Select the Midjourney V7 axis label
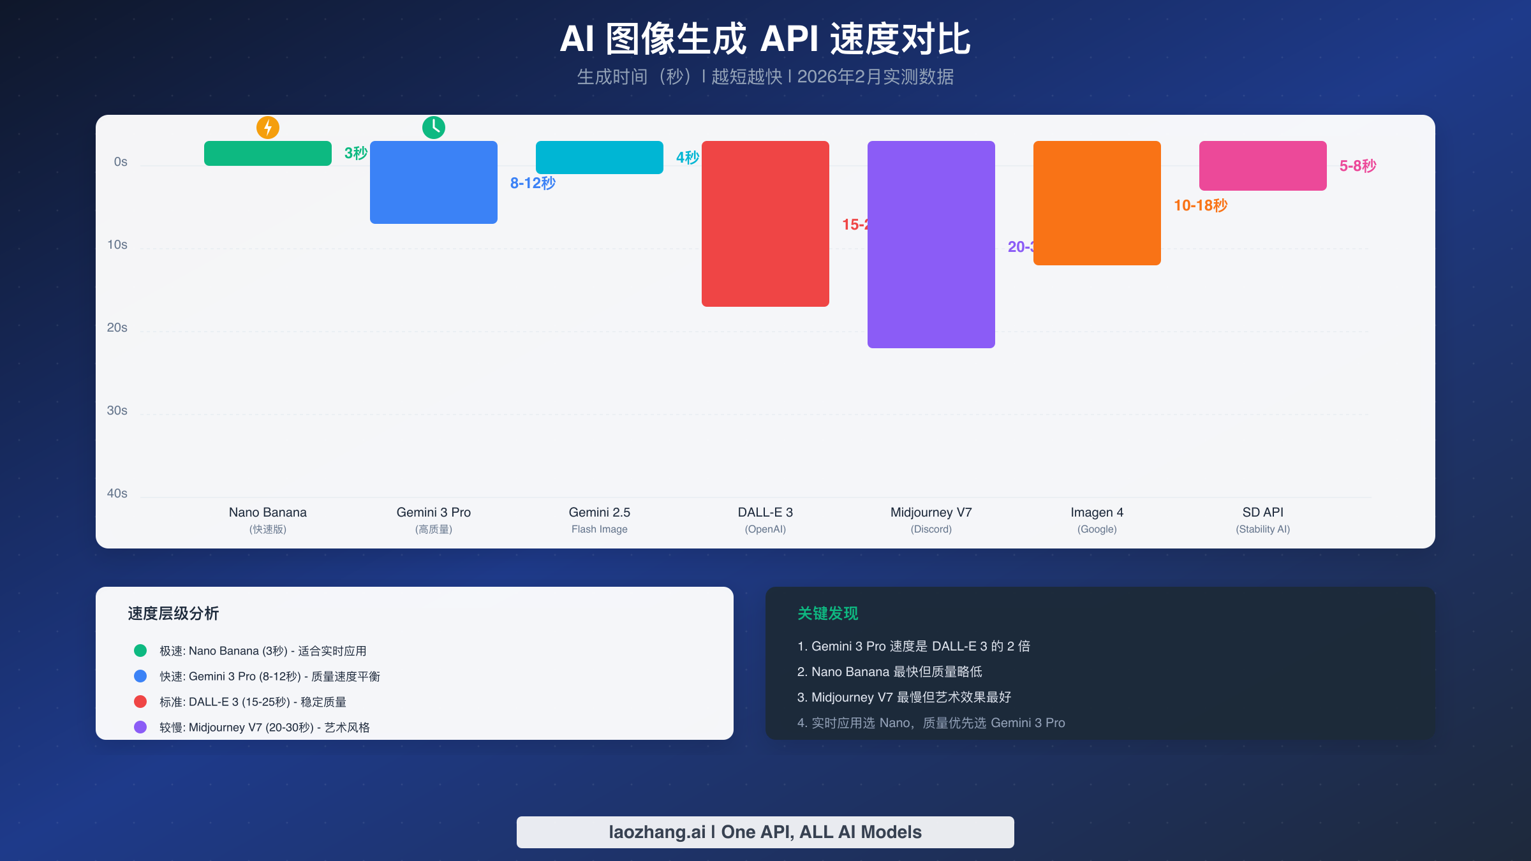The width and height of the screenshot is (1531, 861). point(931,512)
